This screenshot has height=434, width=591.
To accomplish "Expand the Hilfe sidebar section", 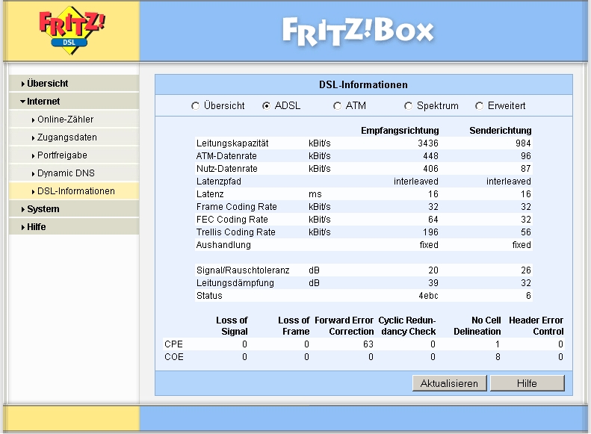I will pyautogui.click(x=74, y=227).
